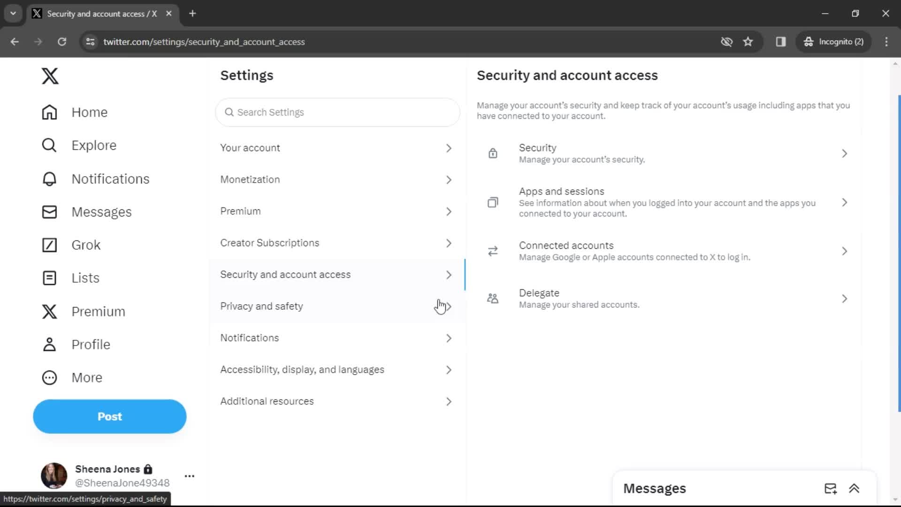This screenshot has width=901, height=507.
Task: Expand Apps and sessions chevron
Action: point(845,202)
